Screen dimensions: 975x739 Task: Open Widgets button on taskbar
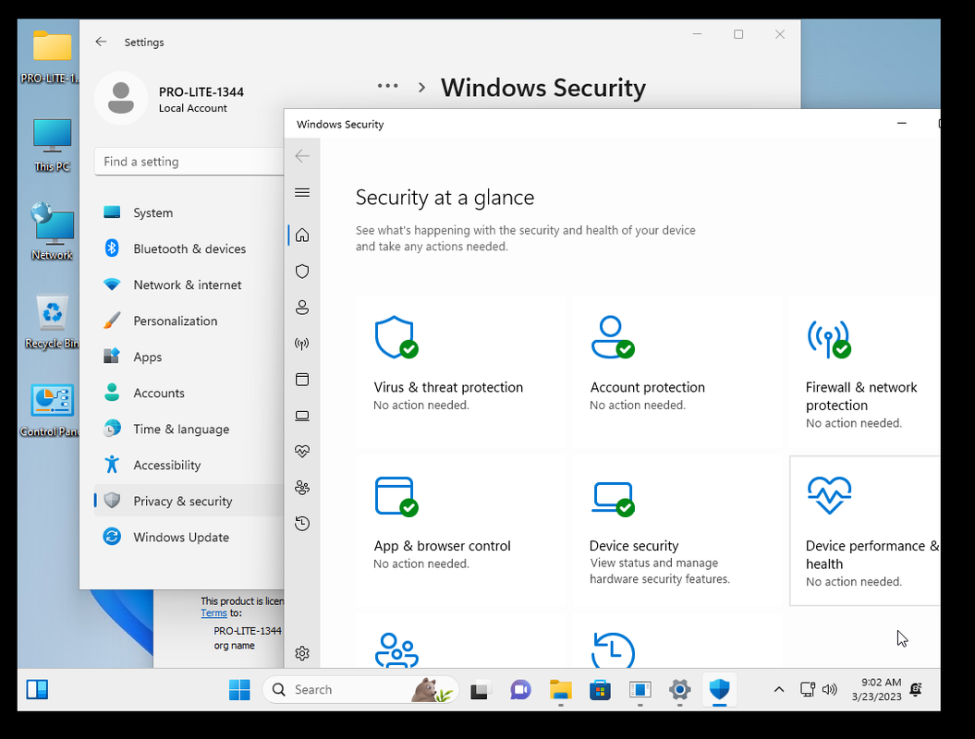[37, 689]
